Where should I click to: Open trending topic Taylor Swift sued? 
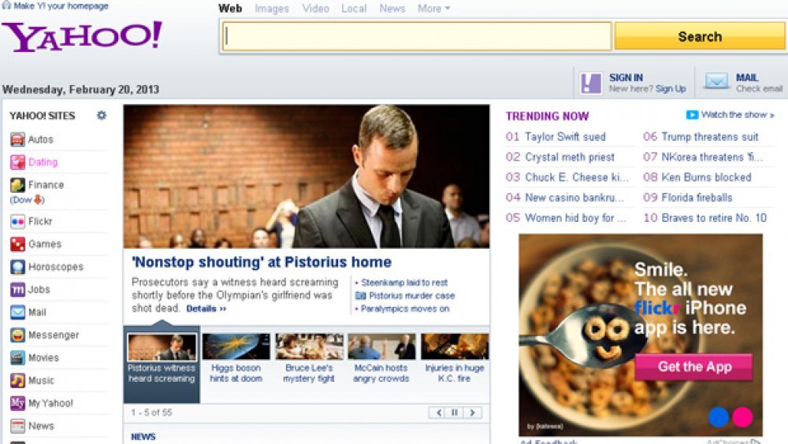click(565, 137)
